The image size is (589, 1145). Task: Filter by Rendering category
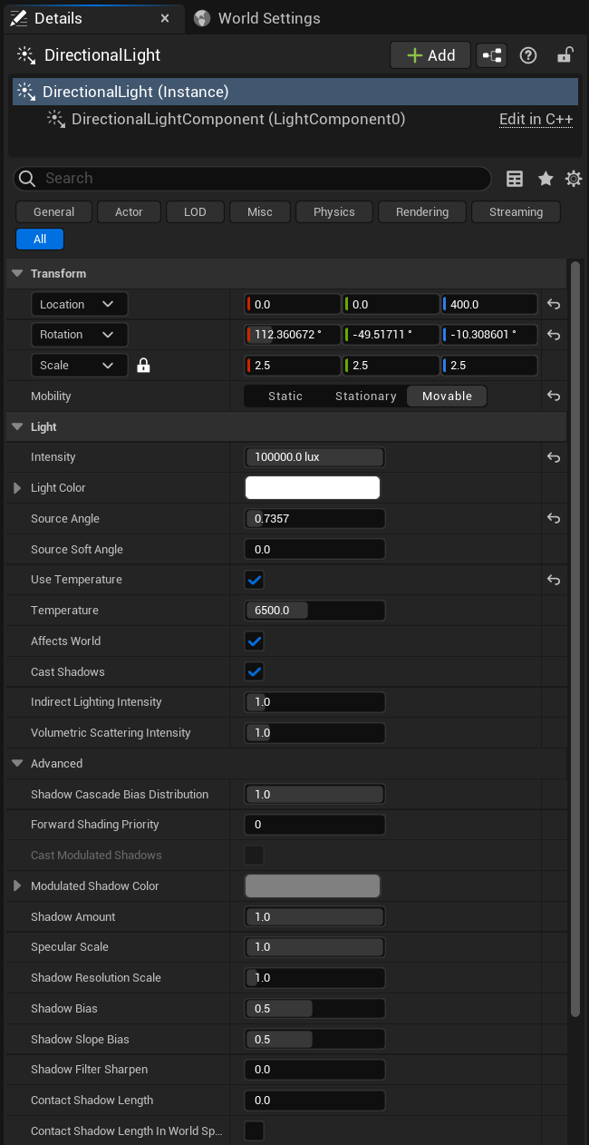[x=422, y=211]
